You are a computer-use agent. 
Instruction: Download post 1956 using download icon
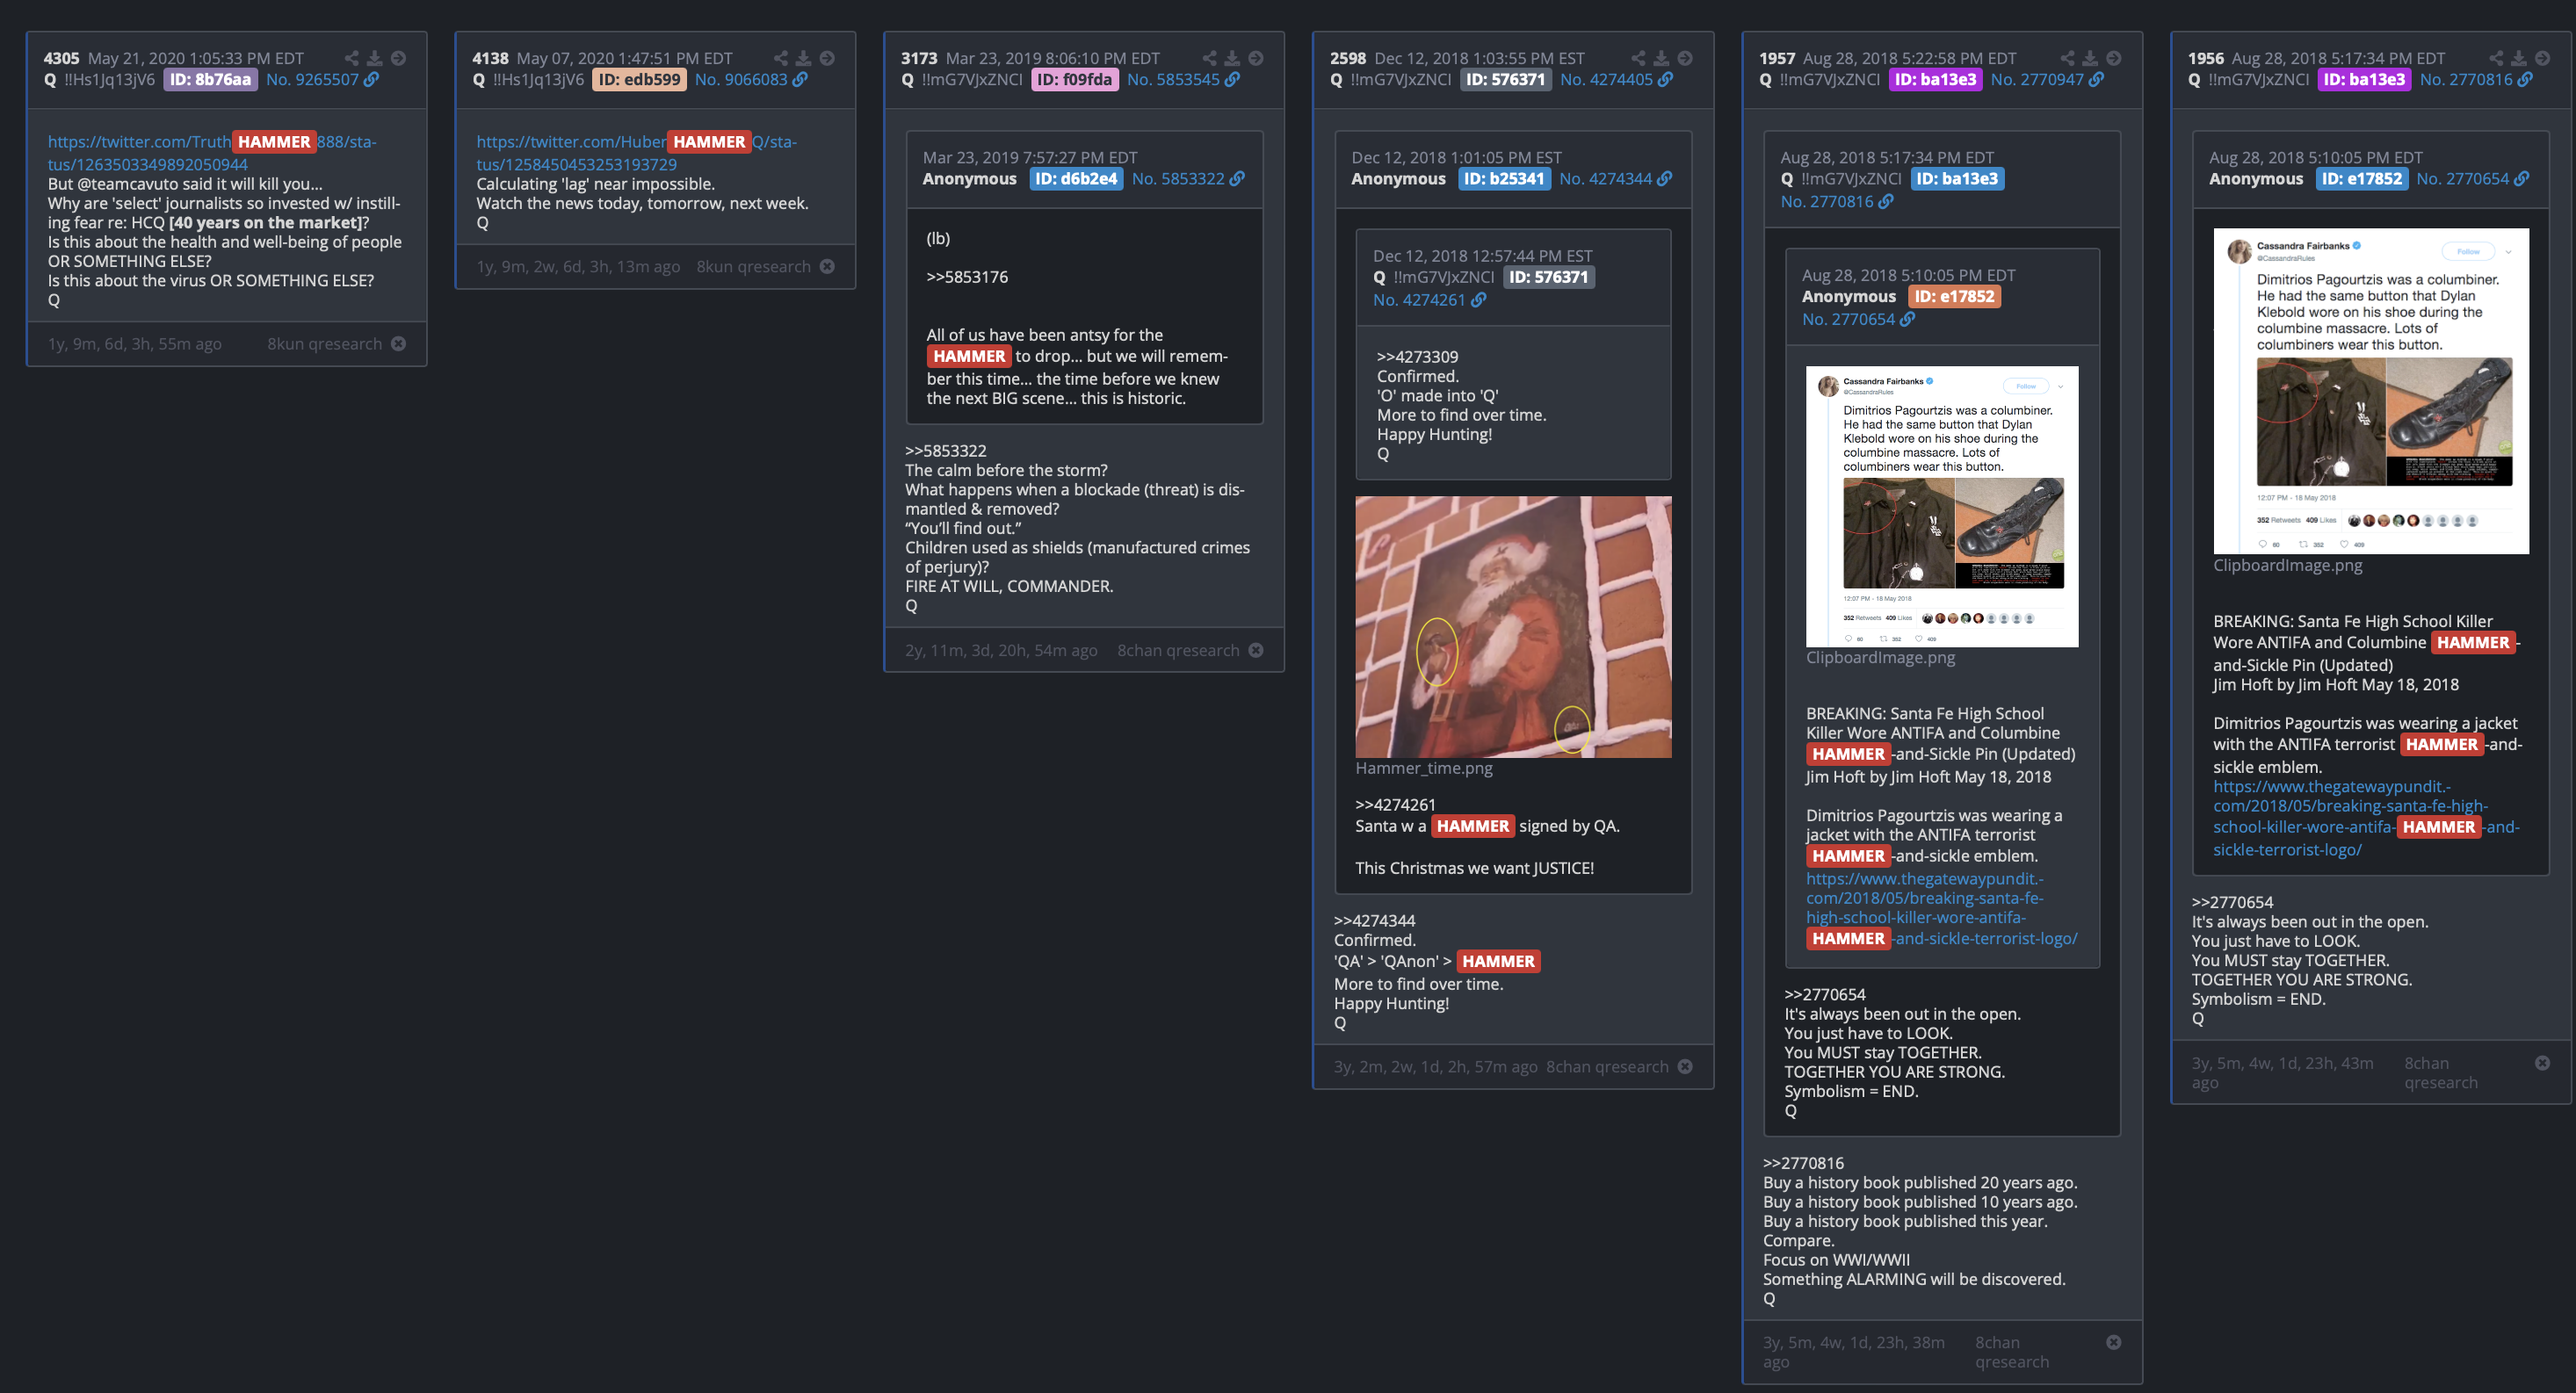(2519, 58)
